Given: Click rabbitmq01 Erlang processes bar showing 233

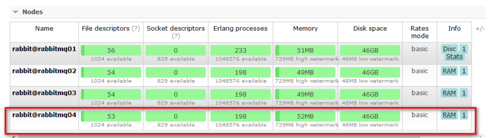Looking at the screenshot, I should pyautogui.click(x=240, y=50).
